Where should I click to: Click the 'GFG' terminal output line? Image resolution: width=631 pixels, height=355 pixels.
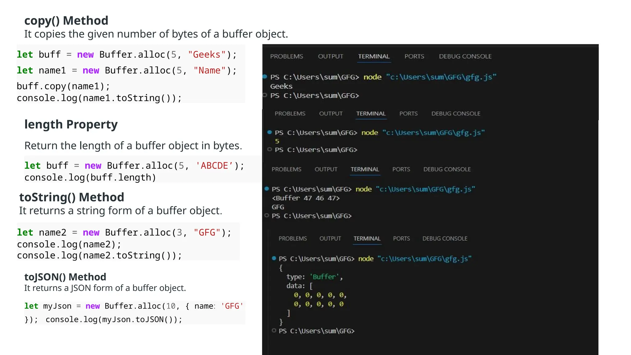(278, 207)
